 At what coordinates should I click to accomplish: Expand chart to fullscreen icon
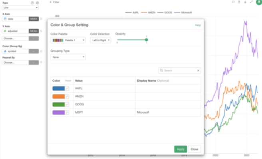pyautogui.click(x=251, y=2)
